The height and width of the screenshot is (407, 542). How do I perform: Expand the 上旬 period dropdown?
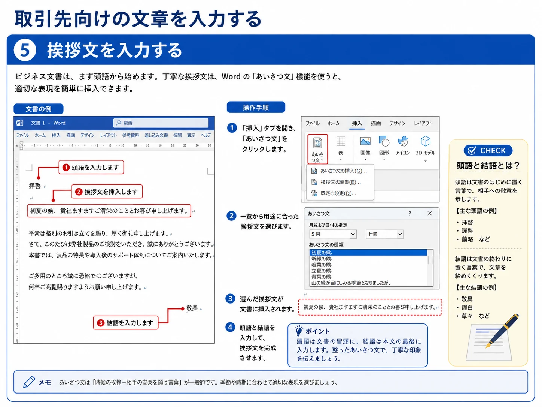click(400, 234)
